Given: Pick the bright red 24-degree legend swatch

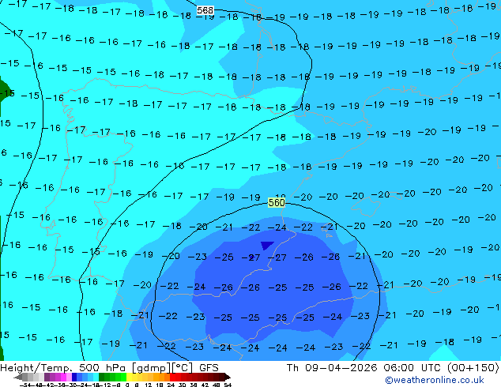Looking at the screenshot, I should [172, 377].
